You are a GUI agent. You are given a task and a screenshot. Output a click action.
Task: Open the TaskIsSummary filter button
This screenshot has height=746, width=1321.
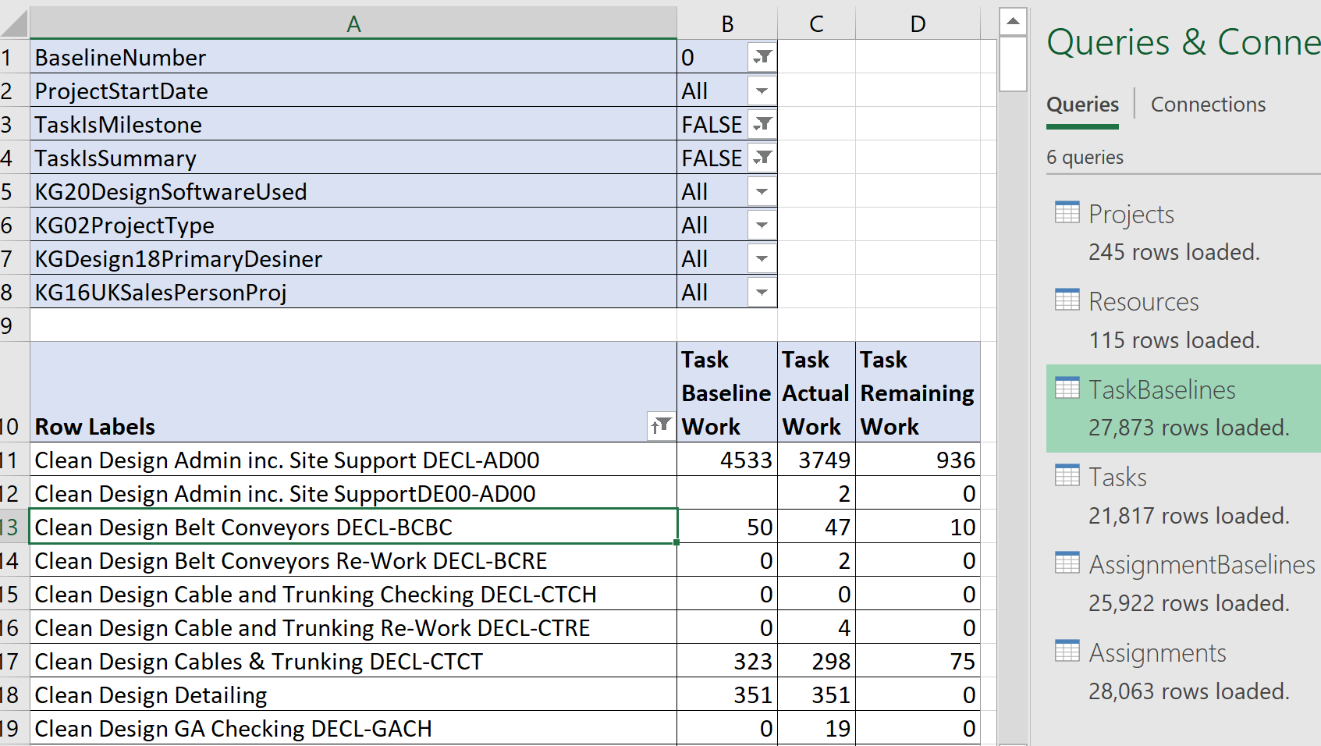[x=762, y=158]
